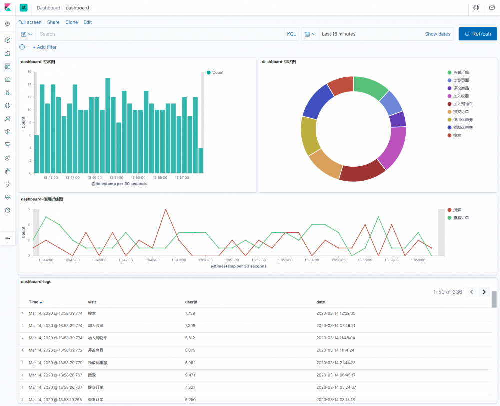Toggle the Count series in the bar chart legend
The height and width of the screenshot is (406, 500).
(x=218, y=73)
